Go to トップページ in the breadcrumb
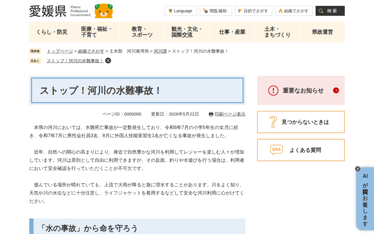This screenshot has width=374, height=234. click(x=60, y=51)
